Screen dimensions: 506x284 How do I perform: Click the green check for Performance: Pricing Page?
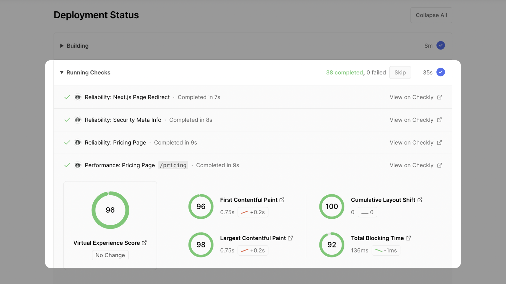pyautogui.click(x=67, y=165)
